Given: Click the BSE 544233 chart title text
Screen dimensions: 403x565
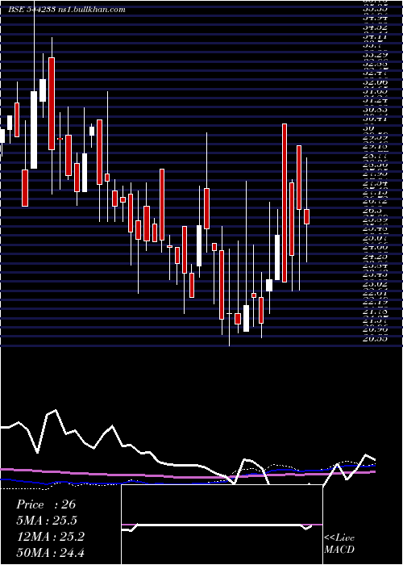Looking at the screenshot, I should [67, 10].
